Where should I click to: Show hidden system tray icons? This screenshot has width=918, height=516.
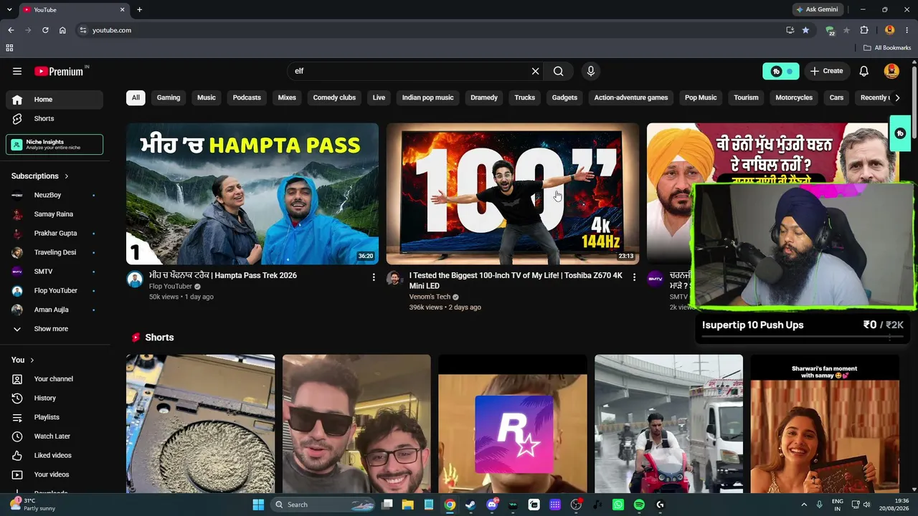804,505
